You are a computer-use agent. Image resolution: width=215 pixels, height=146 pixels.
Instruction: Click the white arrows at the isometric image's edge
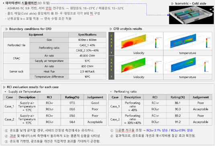[212, 9]
